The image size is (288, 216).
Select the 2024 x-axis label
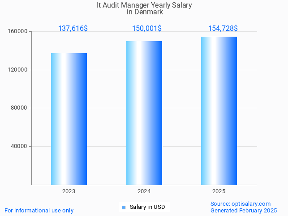pyautogui.click(x=144, y=191)
